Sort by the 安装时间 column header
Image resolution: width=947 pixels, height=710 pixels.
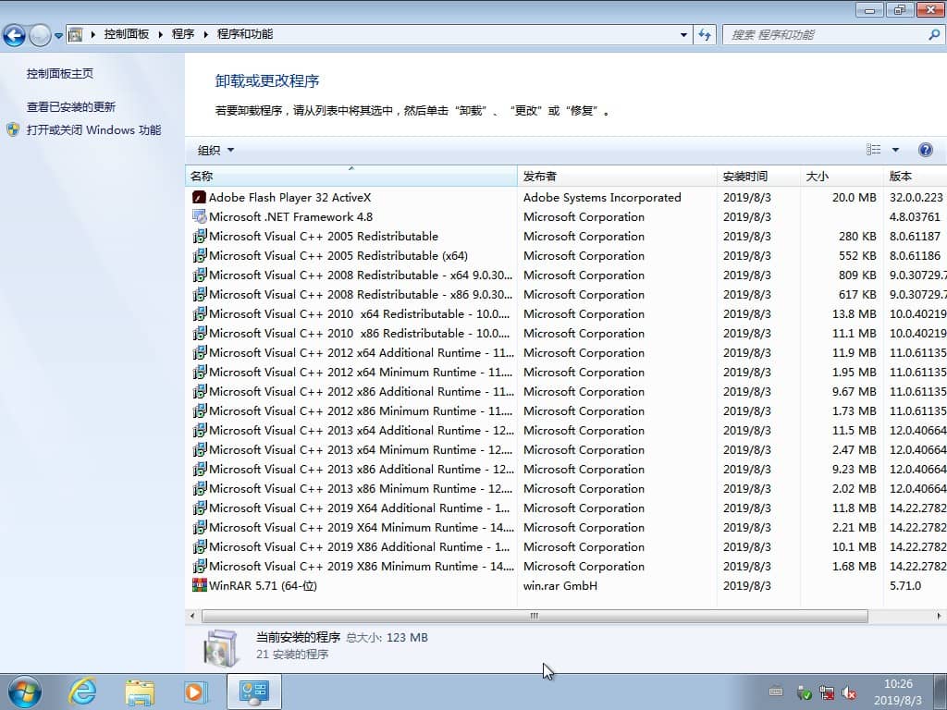(x=758, y=177)
